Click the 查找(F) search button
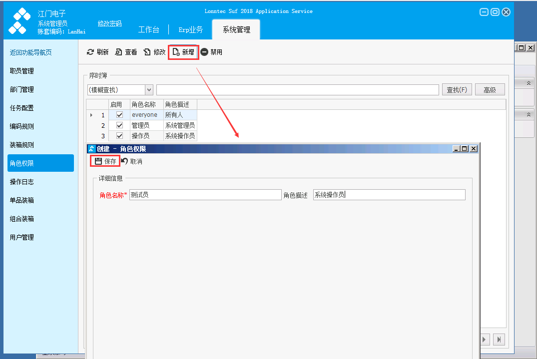Image resolution: width=537 pixels, height=359 pixels. pyautogui.click(x=457, y=90)
